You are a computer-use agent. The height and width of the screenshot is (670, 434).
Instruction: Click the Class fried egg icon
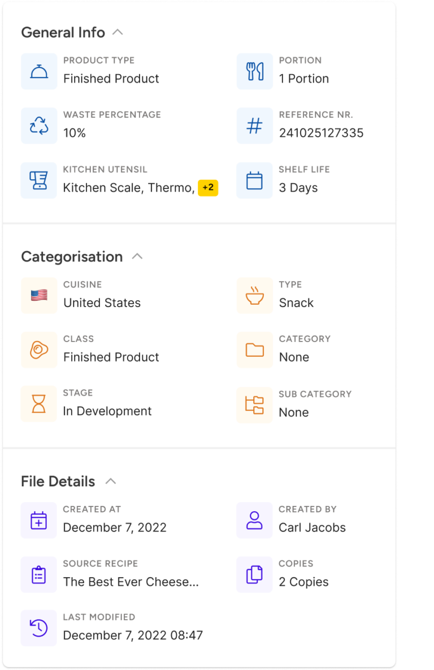point(38,349)
